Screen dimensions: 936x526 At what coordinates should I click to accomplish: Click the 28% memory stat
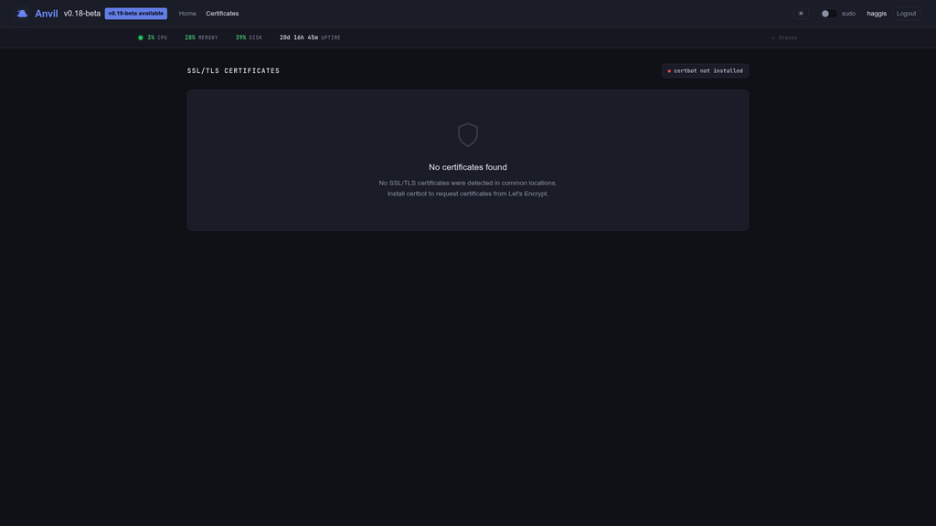click(x=201, y=37)
